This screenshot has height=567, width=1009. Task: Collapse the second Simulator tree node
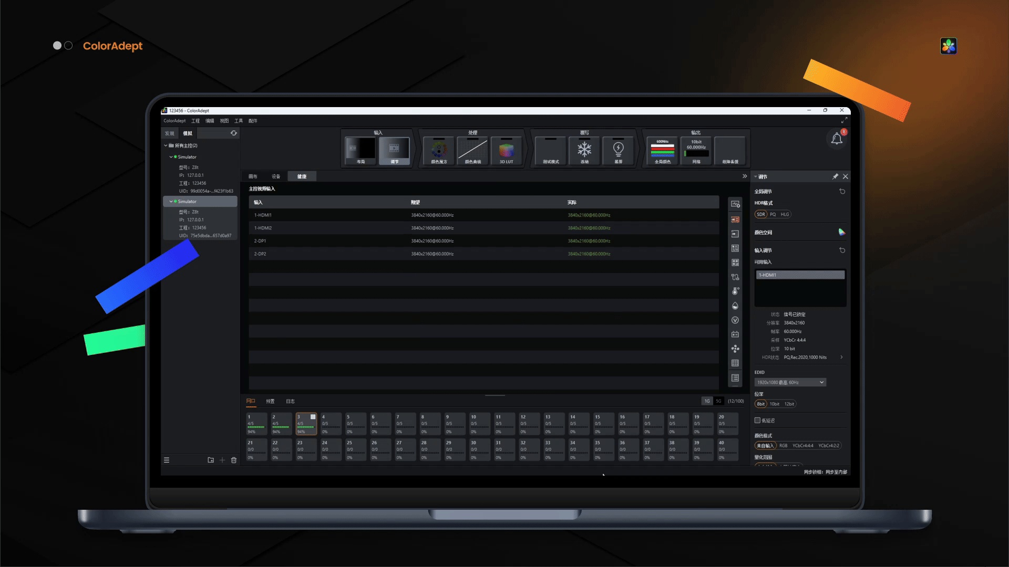171,202
